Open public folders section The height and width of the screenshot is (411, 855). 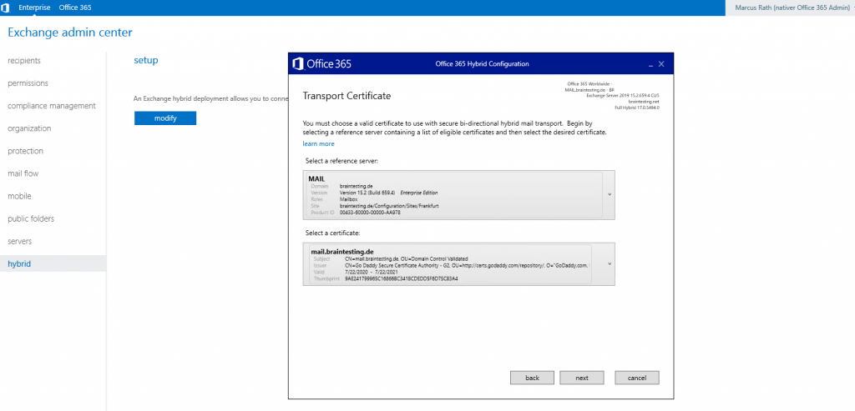pos(31,218)
